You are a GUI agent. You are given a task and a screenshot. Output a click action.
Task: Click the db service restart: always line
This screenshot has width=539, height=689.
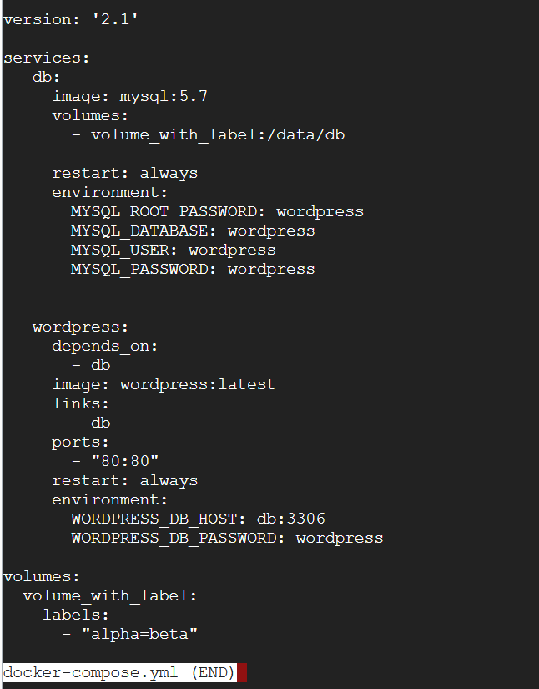pyautogui.click(x=125, y=173)
